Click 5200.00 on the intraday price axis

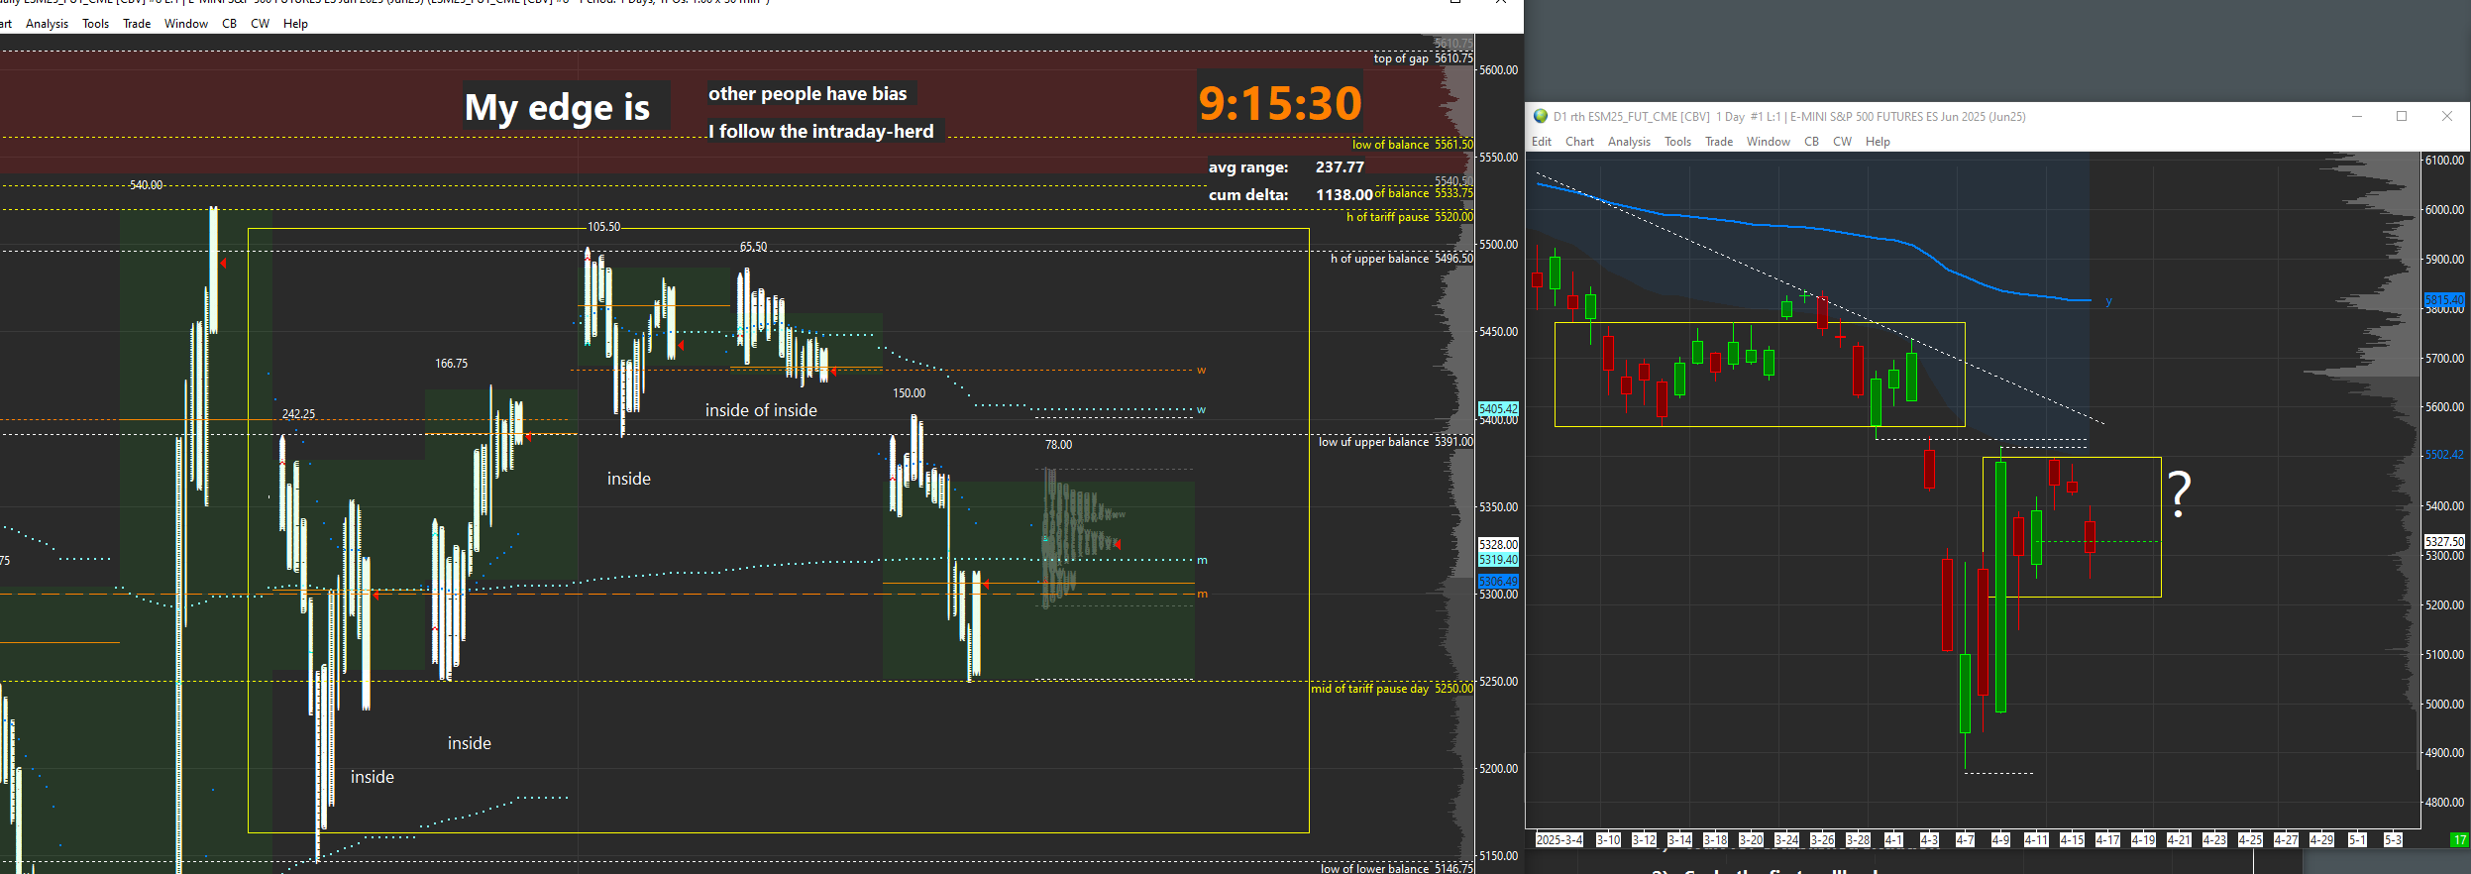pos(1498,769)
